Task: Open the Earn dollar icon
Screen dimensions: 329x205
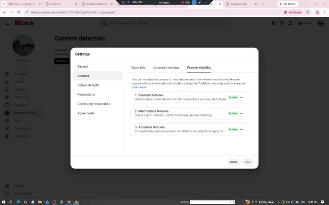Action: [x=7, y=121]
